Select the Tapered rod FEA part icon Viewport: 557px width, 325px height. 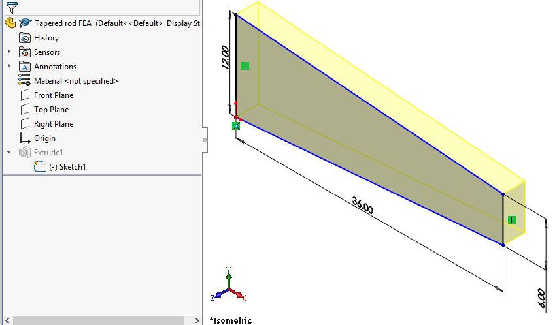pyautogui.click(x=10, y=23)
